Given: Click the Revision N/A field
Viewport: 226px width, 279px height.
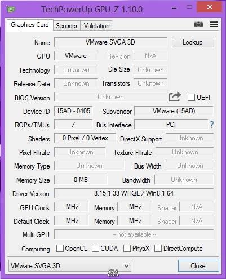Looking at the screenshot, I should [x=150, y=56].
